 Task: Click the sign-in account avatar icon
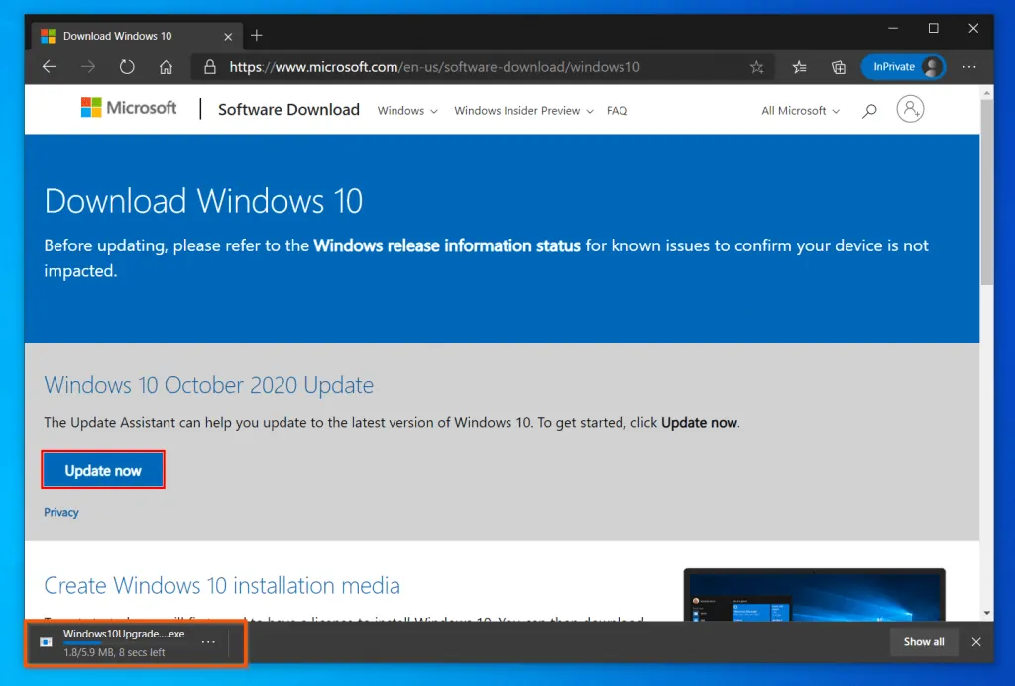pos(910,109)
